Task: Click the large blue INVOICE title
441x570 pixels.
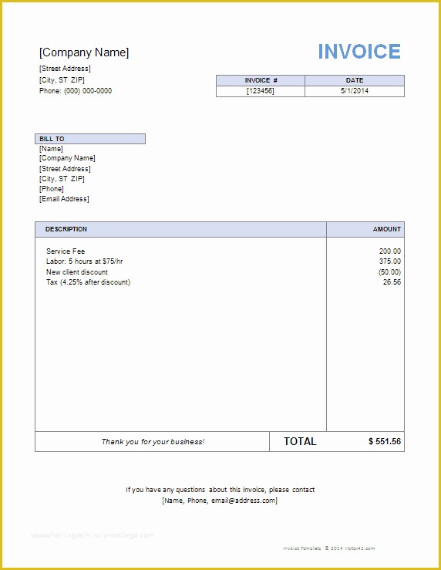Action: (x=359, y=51)
